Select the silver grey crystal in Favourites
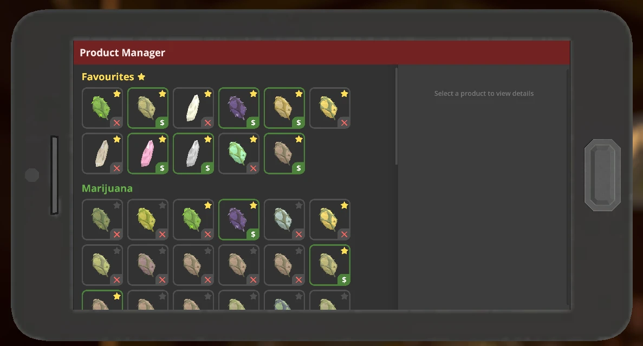The height and width of the screenshot is (346, 643). (x=193, y=153)
